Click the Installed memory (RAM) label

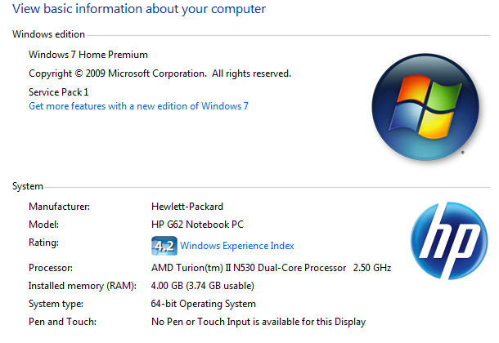(x=83, y=286)
